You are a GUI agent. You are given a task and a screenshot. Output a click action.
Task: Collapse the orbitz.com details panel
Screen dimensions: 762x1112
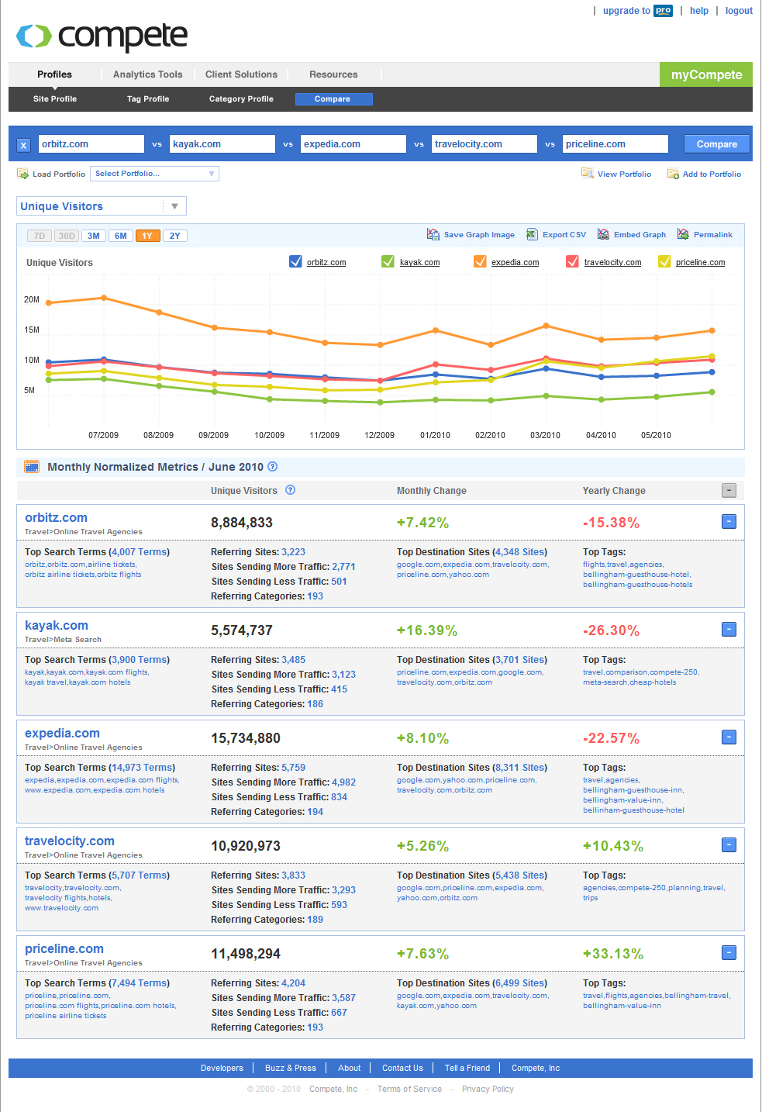[x=729, y=522]
